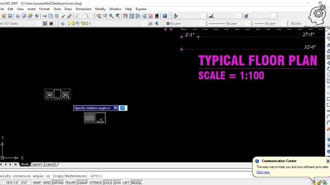Click the Zoom Previous icon
330x185 pixels.
(x=118, y=16)
